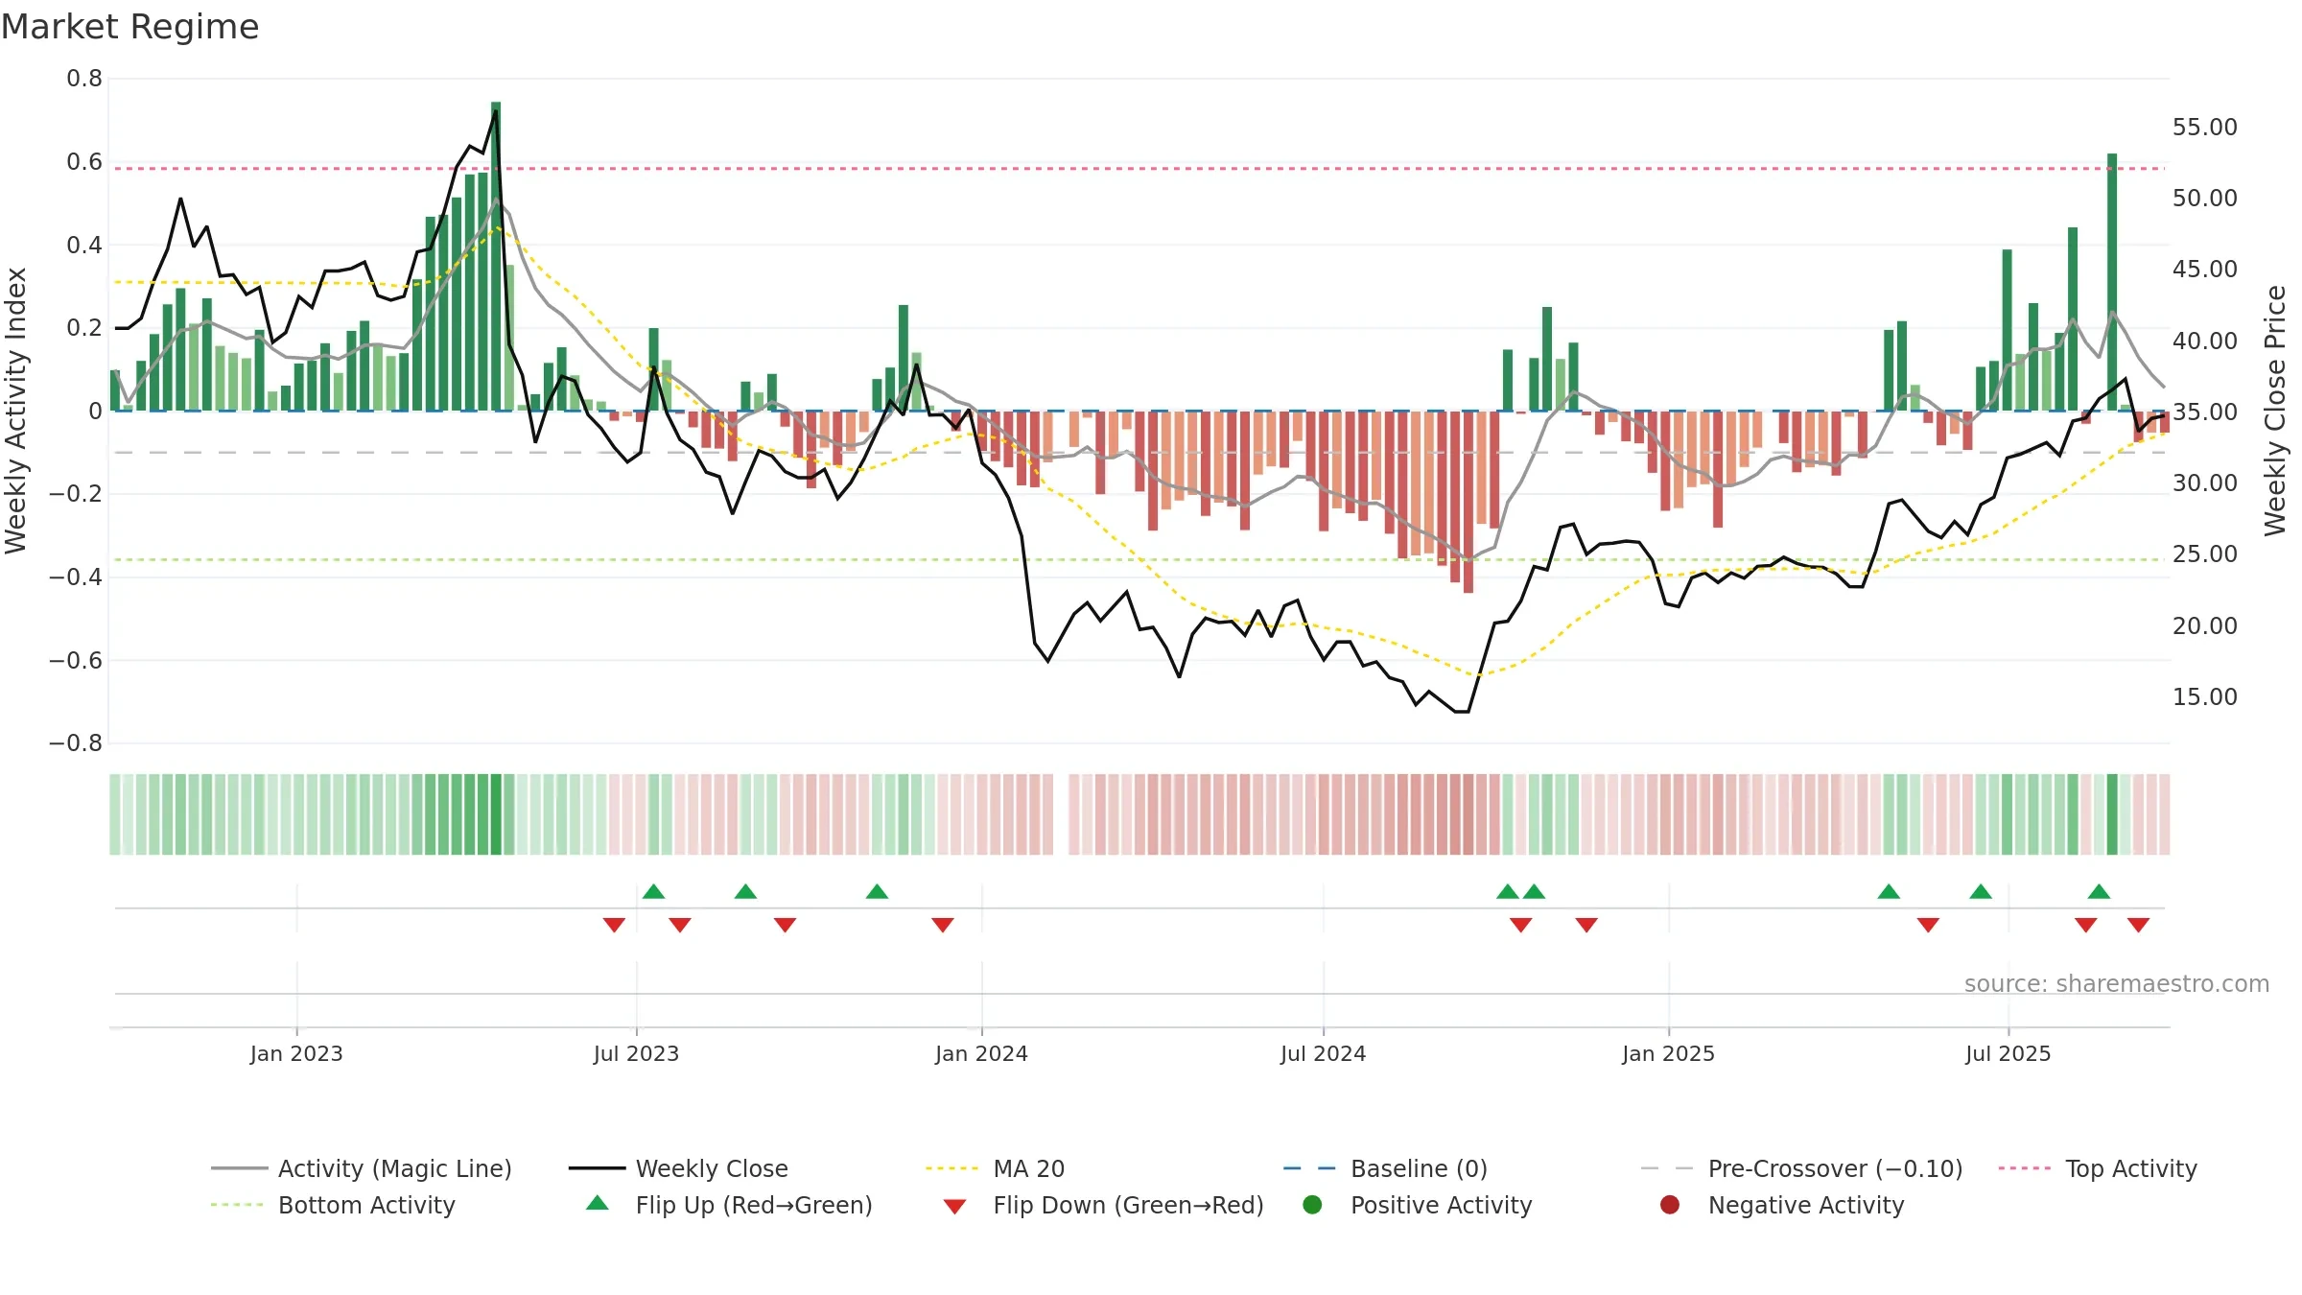Click the Flip Down marker just before Jan 2024
2302x1295 pixels.
click(x=943, y=925)
